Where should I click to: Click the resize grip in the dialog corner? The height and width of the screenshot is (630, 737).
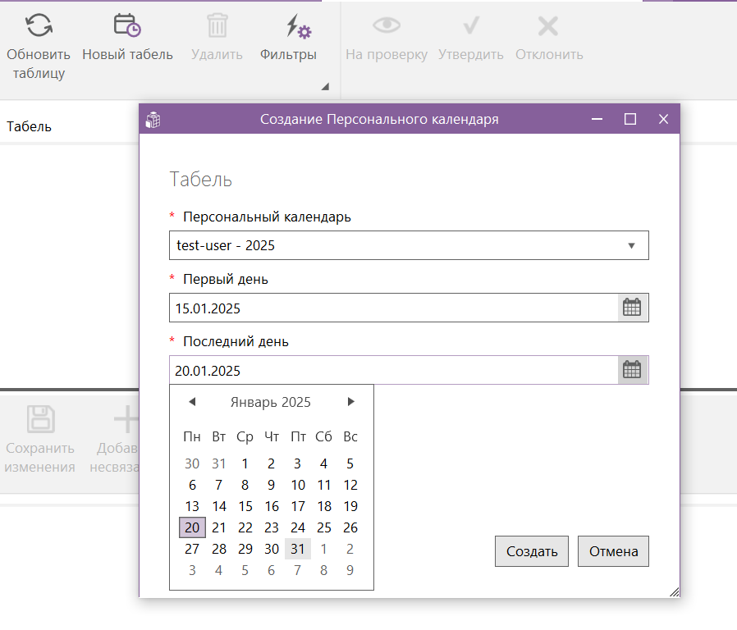click(x=674, y=592)
